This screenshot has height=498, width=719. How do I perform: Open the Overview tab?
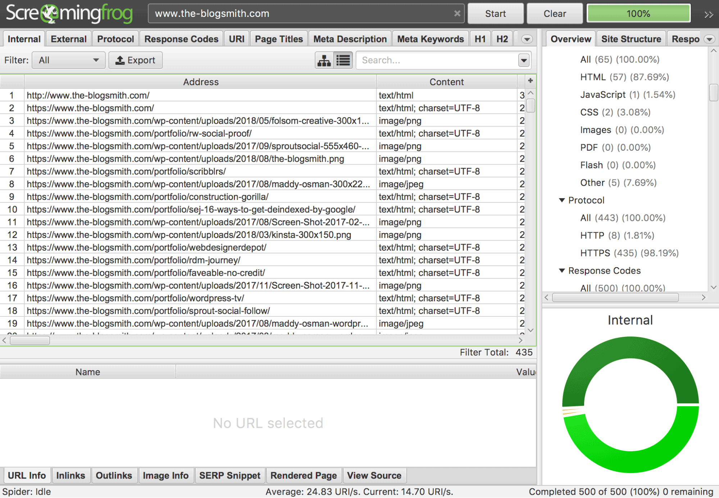(x=571, y=39)
